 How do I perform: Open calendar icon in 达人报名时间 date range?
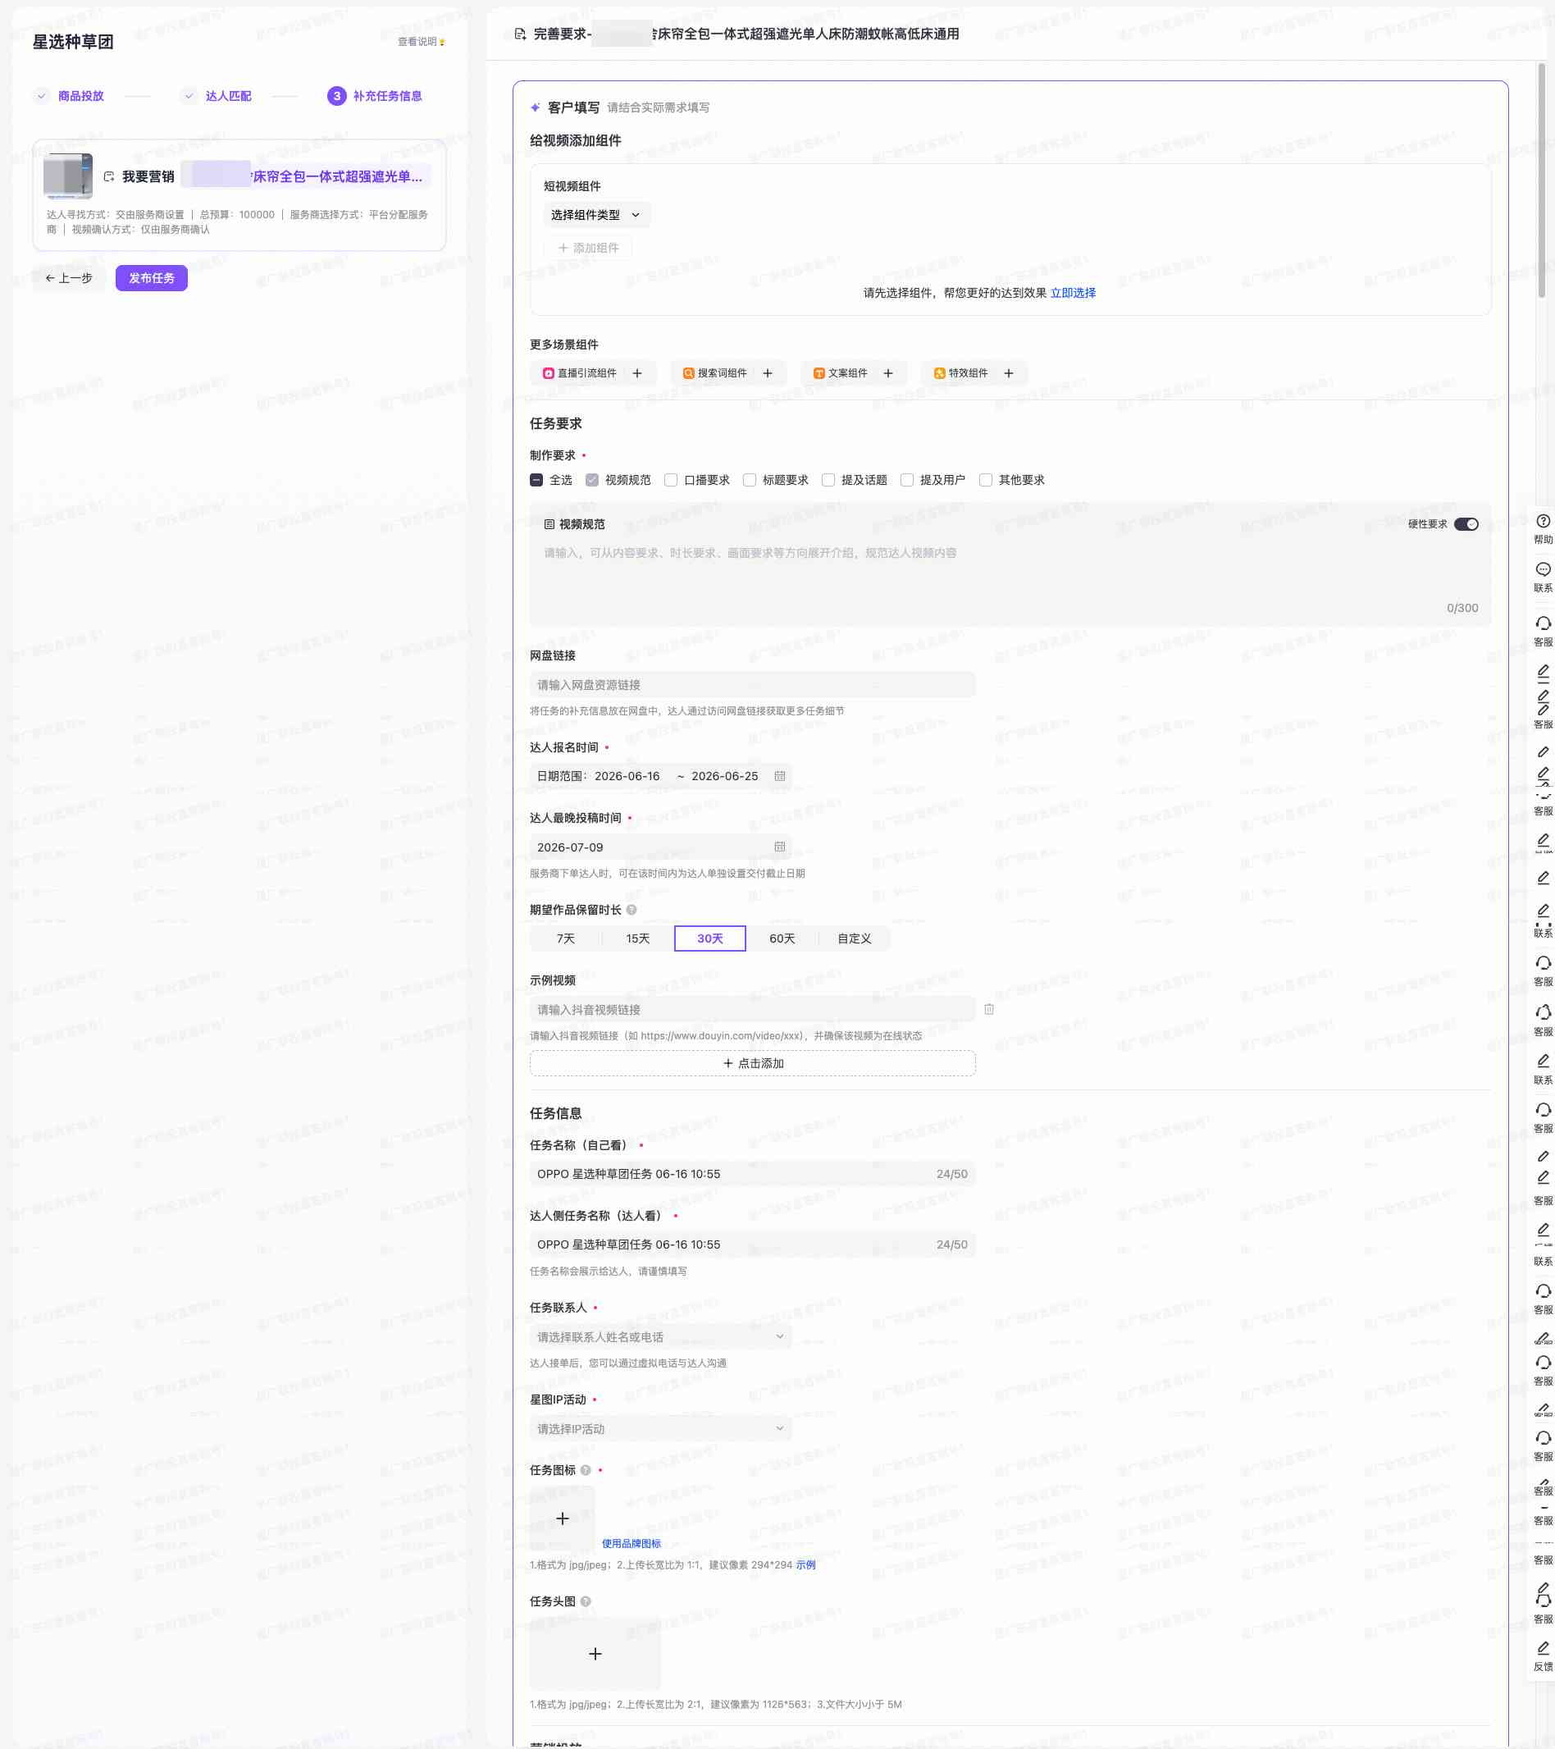(779, 776)
